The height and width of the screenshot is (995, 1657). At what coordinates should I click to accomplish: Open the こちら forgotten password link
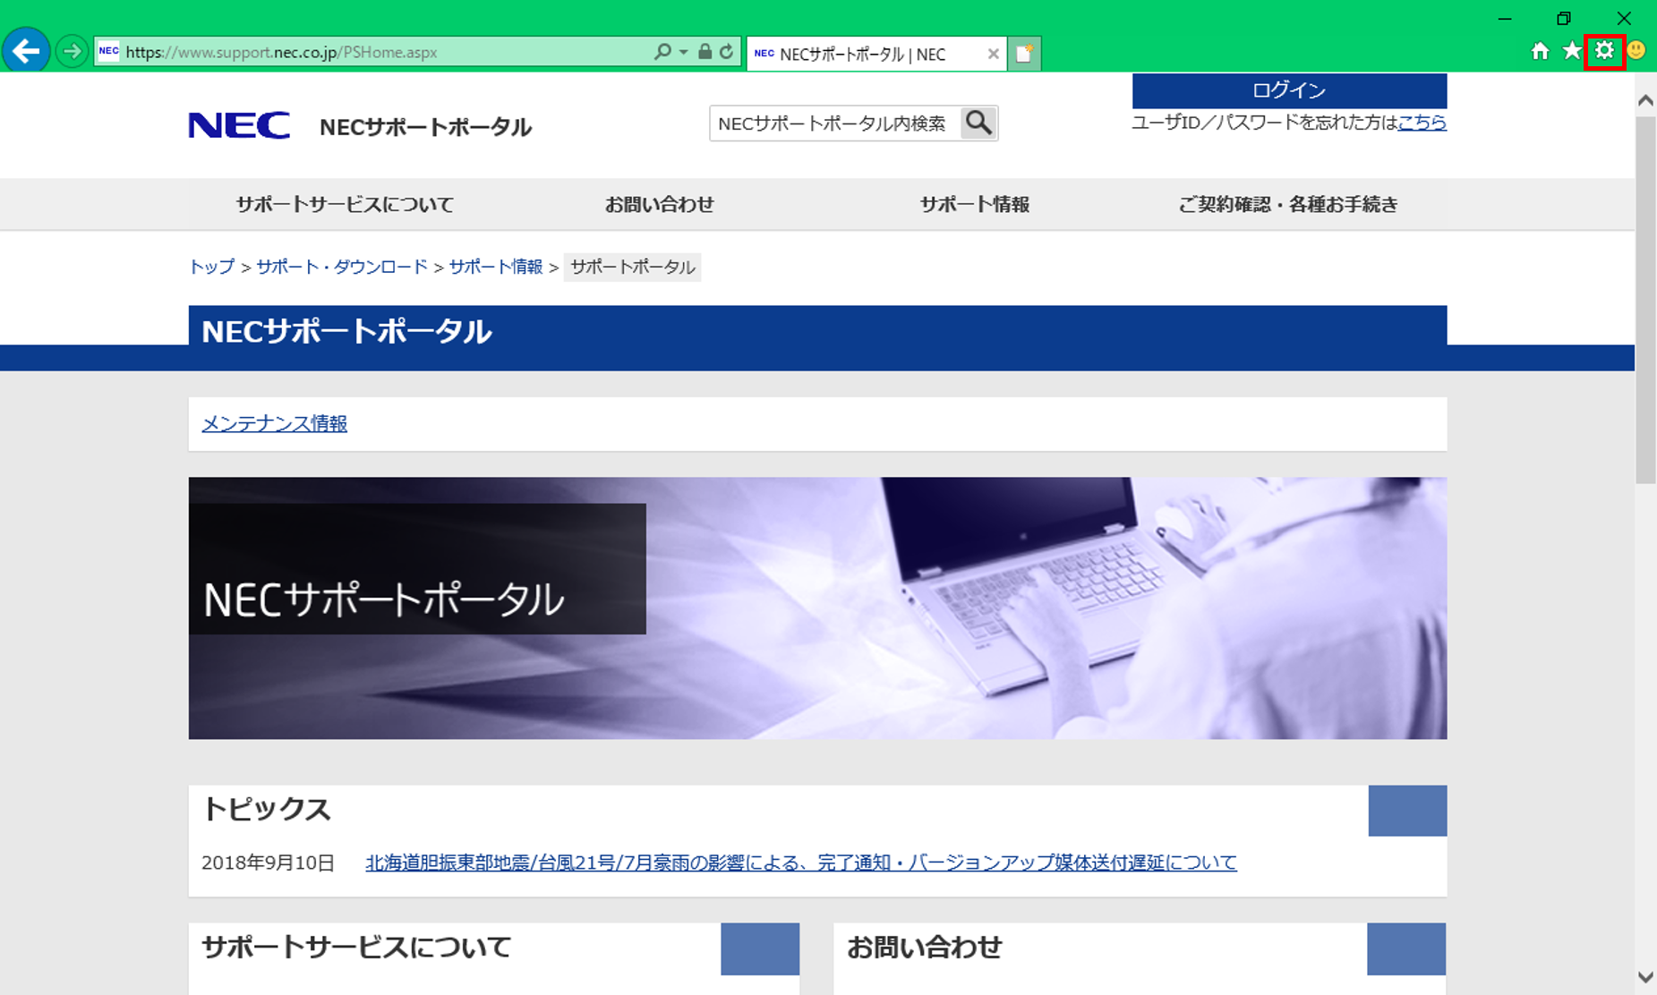point(1422,123)
